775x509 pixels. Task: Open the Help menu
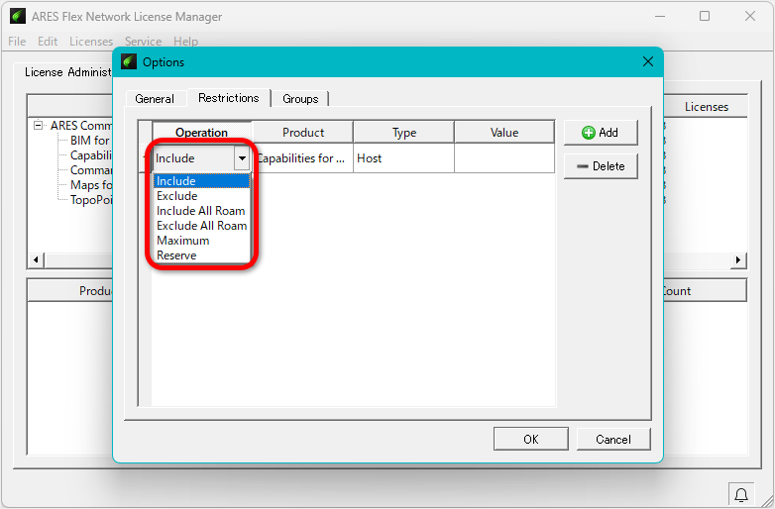pos(185,42)
